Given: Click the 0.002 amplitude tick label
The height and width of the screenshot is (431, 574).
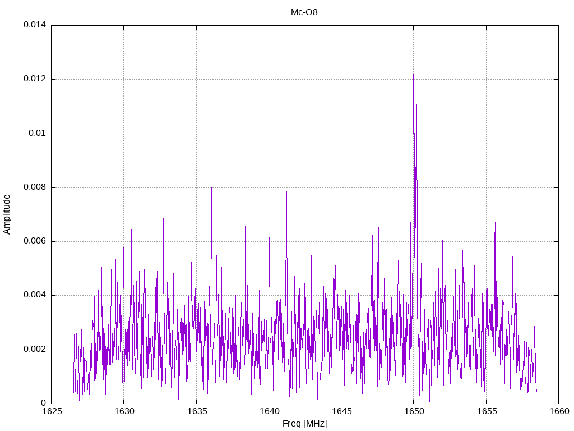Looking at the screenshot, I should tap(34, 350).
